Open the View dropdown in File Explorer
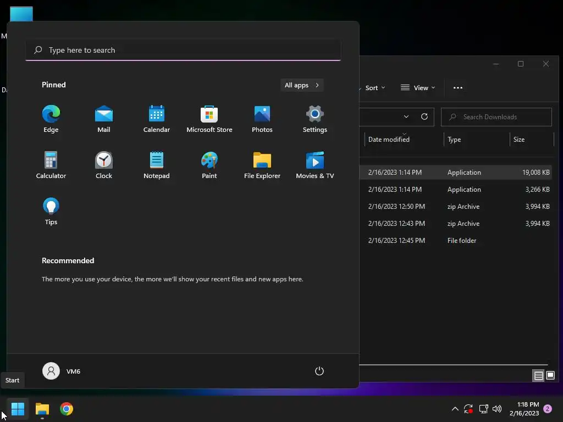Image resolution: width=563 pixels, height=422 pixels. (418, 88)
